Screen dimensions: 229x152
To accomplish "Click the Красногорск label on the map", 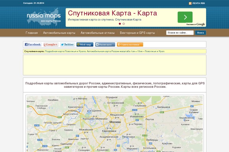I will [x=76, y=107].
